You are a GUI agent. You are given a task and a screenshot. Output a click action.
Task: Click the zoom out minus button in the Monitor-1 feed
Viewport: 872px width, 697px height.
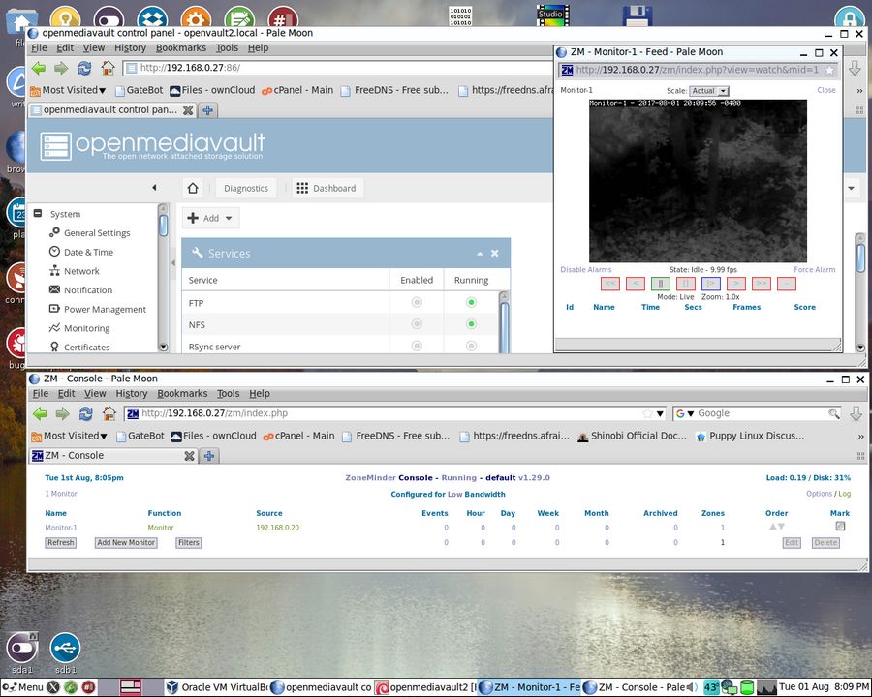(x=787, y=284)
